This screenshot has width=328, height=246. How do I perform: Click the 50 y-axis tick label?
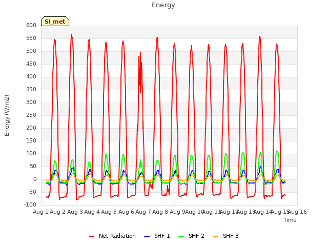tap(33, 166)
